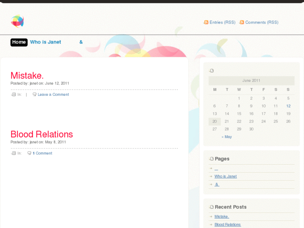Open the first underscore link in Pages
Image resolution: width=304 pixels, height=228 pixels.
[x=216, y=169]
